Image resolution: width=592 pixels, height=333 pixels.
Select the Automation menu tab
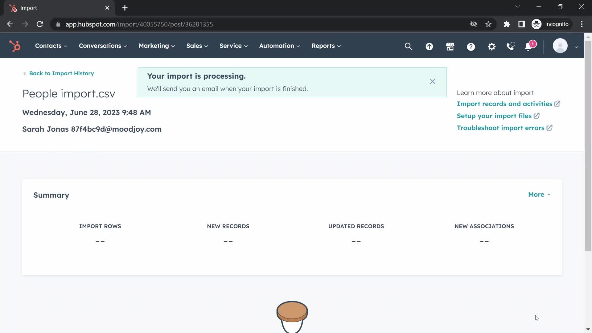(279, 46)
